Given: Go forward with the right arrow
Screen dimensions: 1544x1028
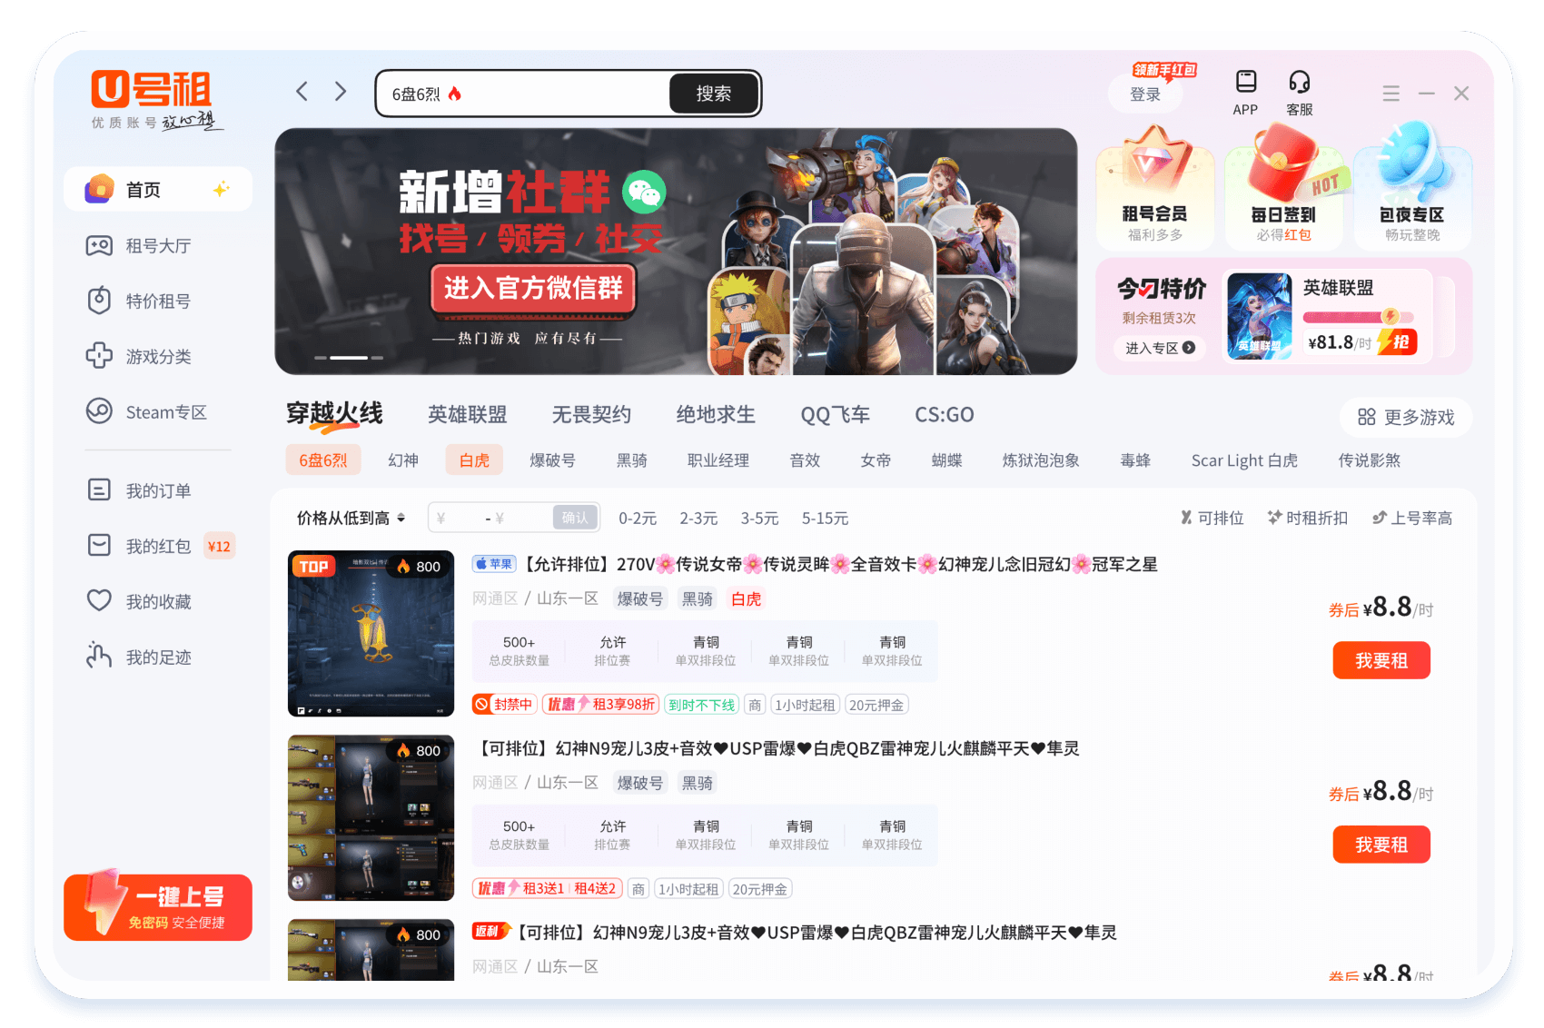Looking at the screenshot, I should coord(341,92).
